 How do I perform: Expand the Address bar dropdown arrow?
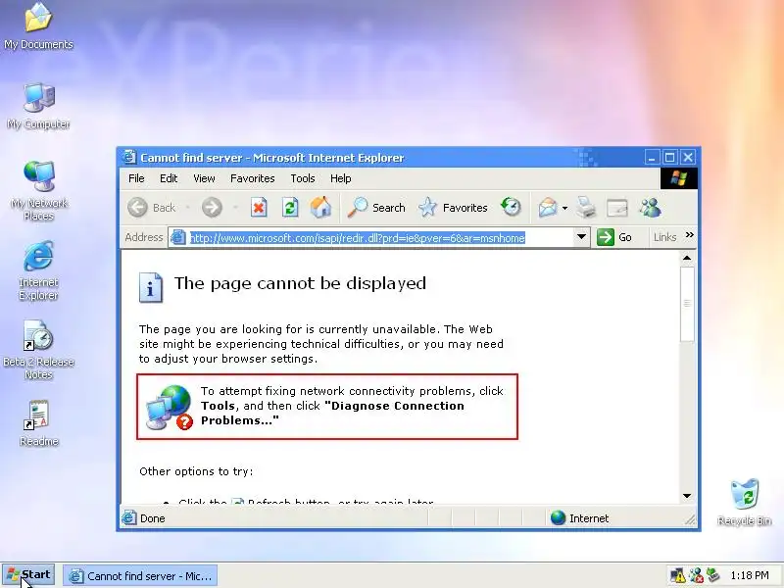pos(581,237)
